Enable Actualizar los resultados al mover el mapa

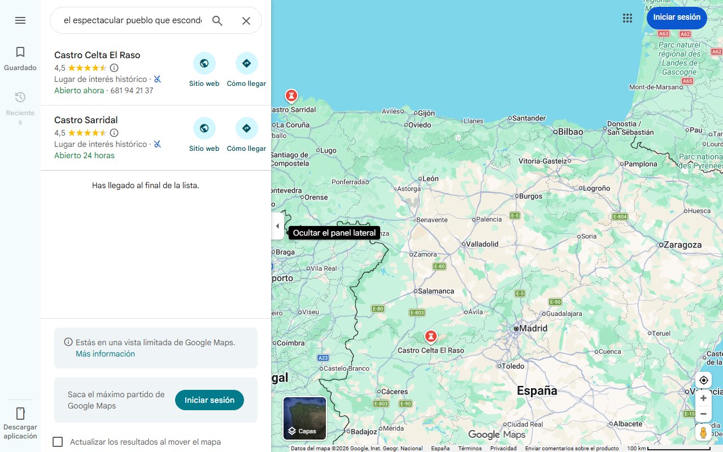58,442
